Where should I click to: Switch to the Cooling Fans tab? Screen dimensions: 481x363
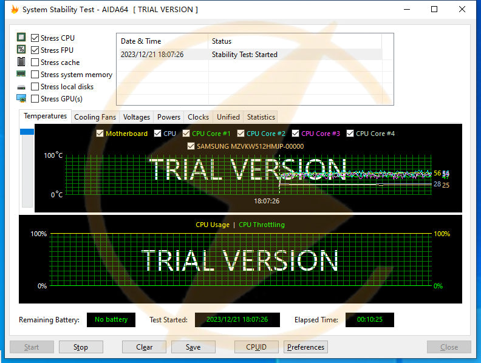(95, 117)
